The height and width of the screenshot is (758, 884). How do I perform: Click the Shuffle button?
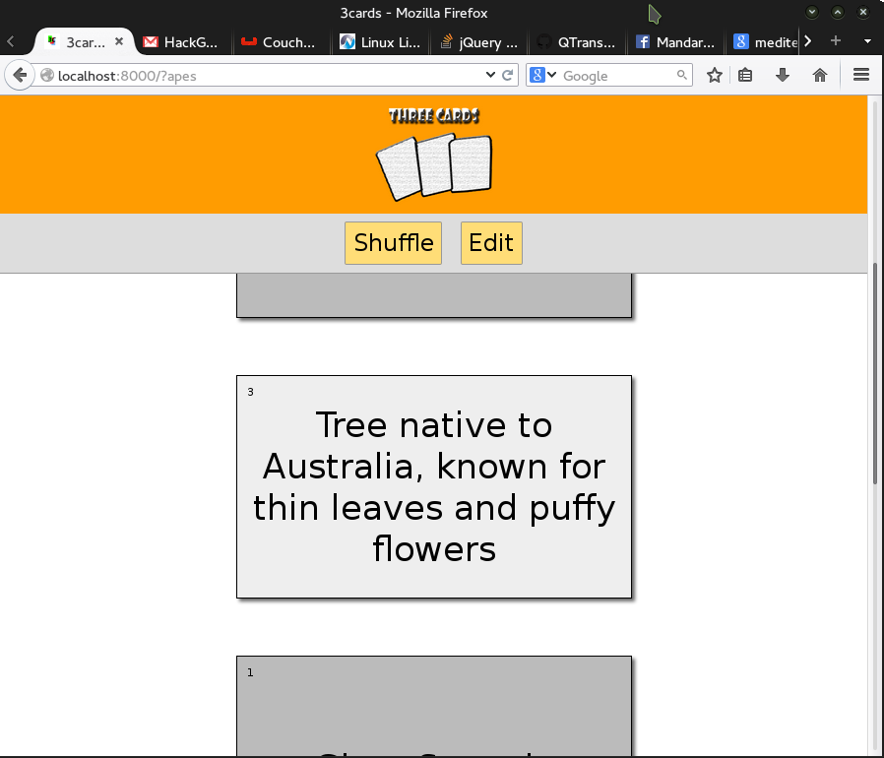(x=393, y=243)
